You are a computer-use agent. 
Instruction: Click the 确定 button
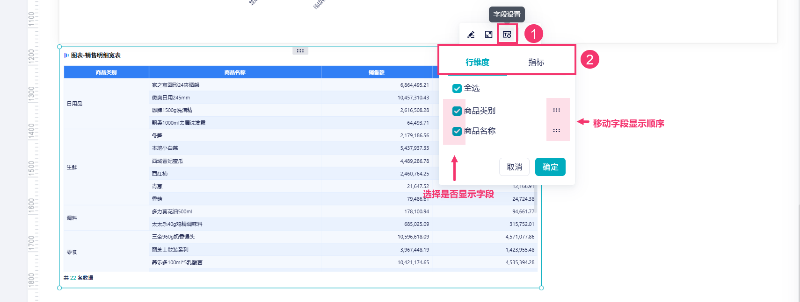coord(550,167)
